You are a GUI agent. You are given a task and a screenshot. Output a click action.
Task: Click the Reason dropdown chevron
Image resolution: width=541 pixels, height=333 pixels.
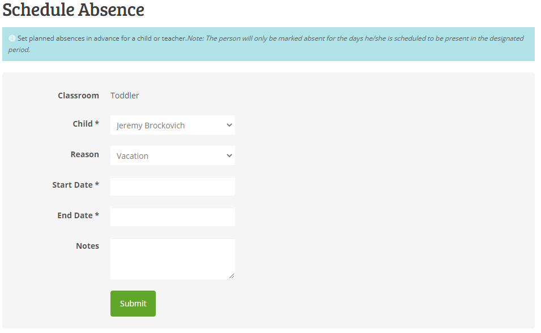point(229,155)
